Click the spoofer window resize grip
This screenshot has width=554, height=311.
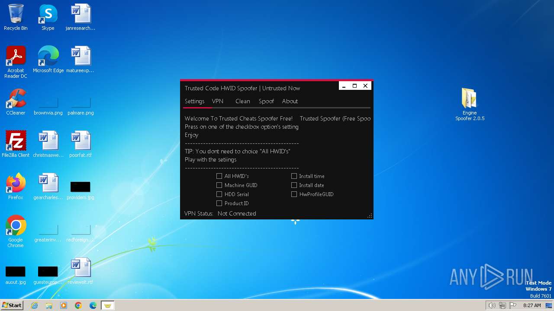pos(370,216)
